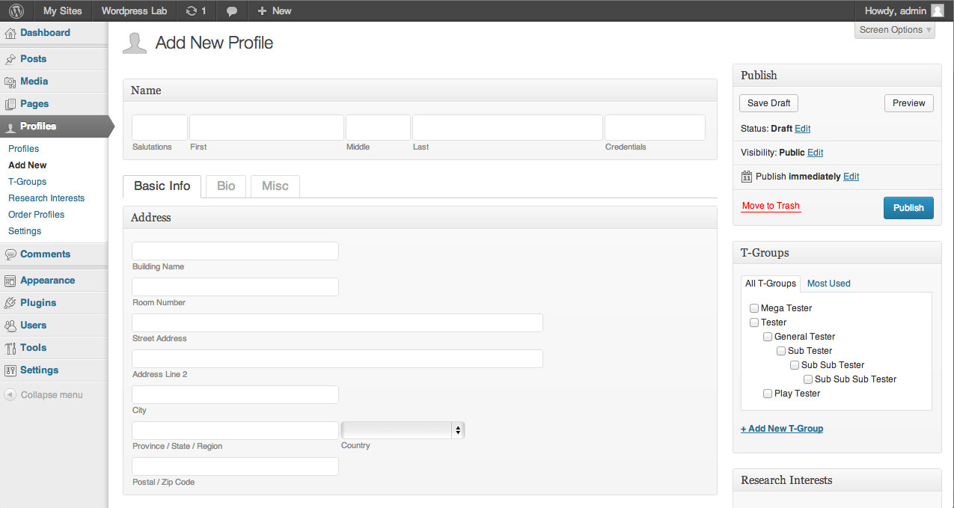This screenshot has height=508, width=954.
Task: Edit the Publish immediately schedule
Action: 851,177
